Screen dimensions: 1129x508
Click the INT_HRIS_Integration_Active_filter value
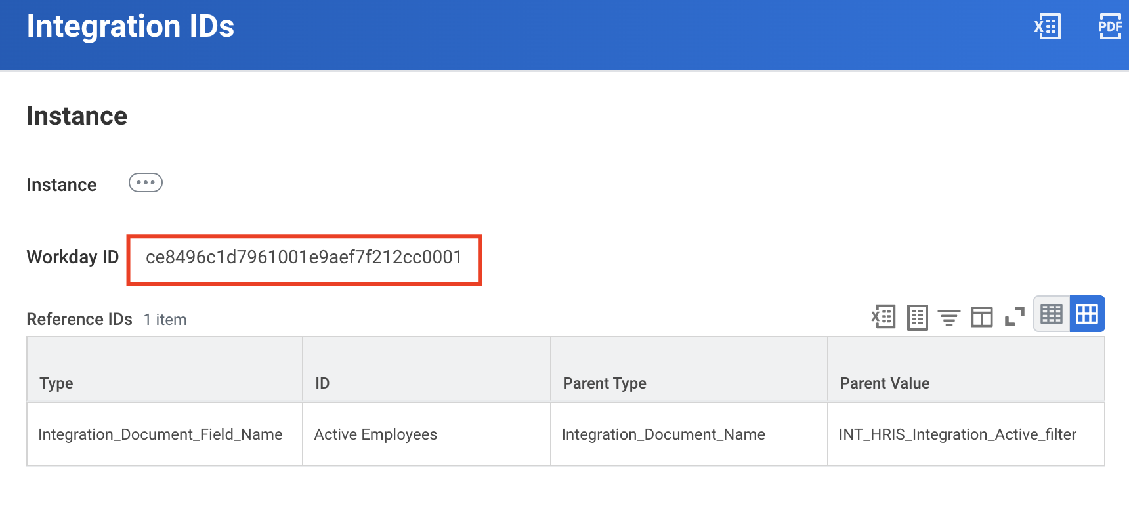click(957, 434)
